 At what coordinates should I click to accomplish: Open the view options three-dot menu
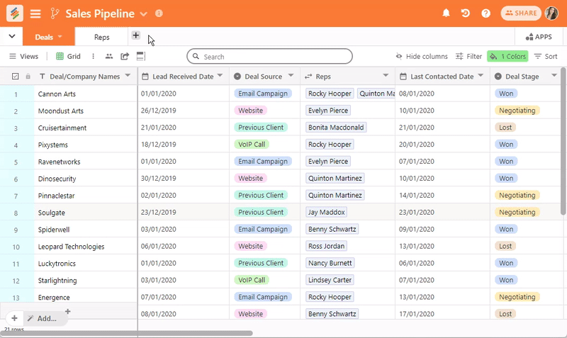pyautogui.click(x=93, y=57)
